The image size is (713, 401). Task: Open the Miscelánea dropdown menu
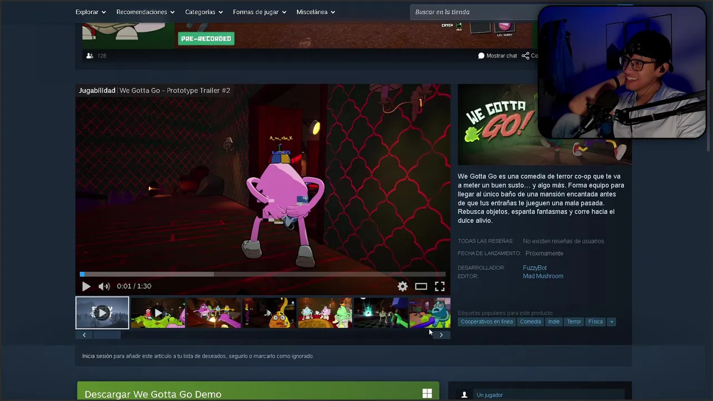click(316, 12)
